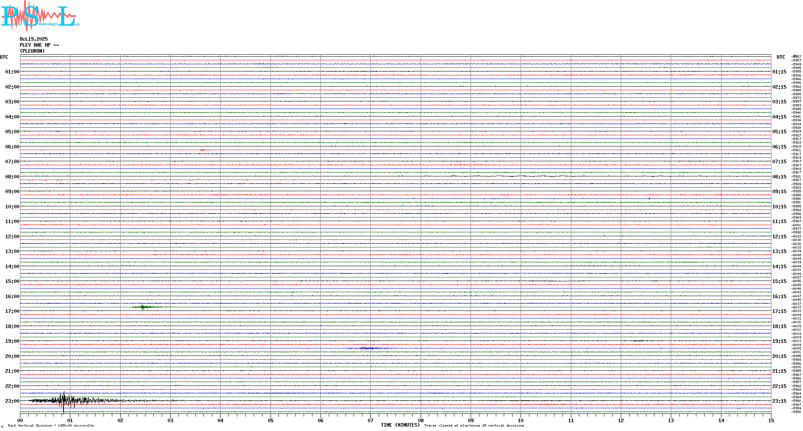Click the PSL Seismology Lab logo
Viewport: 803px width, 431px height.
tap(40, 15)
